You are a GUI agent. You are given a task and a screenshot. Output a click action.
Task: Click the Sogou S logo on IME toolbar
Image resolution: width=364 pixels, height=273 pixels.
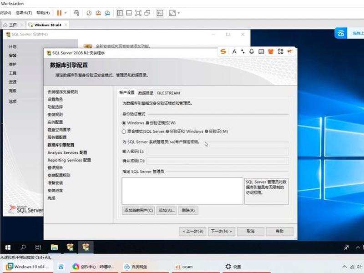223,51
